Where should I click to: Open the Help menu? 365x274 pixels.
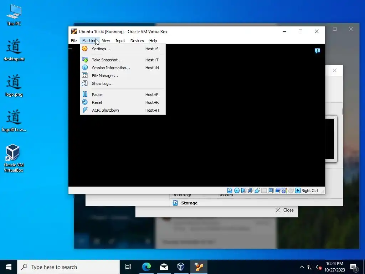coord(153,41)
